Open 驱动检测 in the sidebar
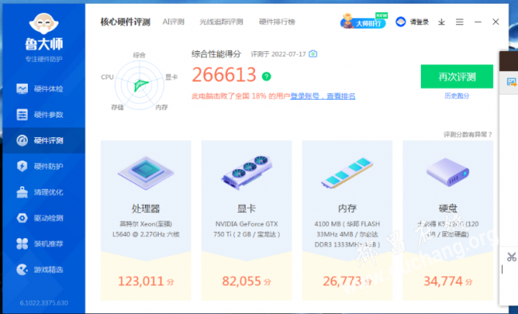518x314 pixels. point(44,218)
